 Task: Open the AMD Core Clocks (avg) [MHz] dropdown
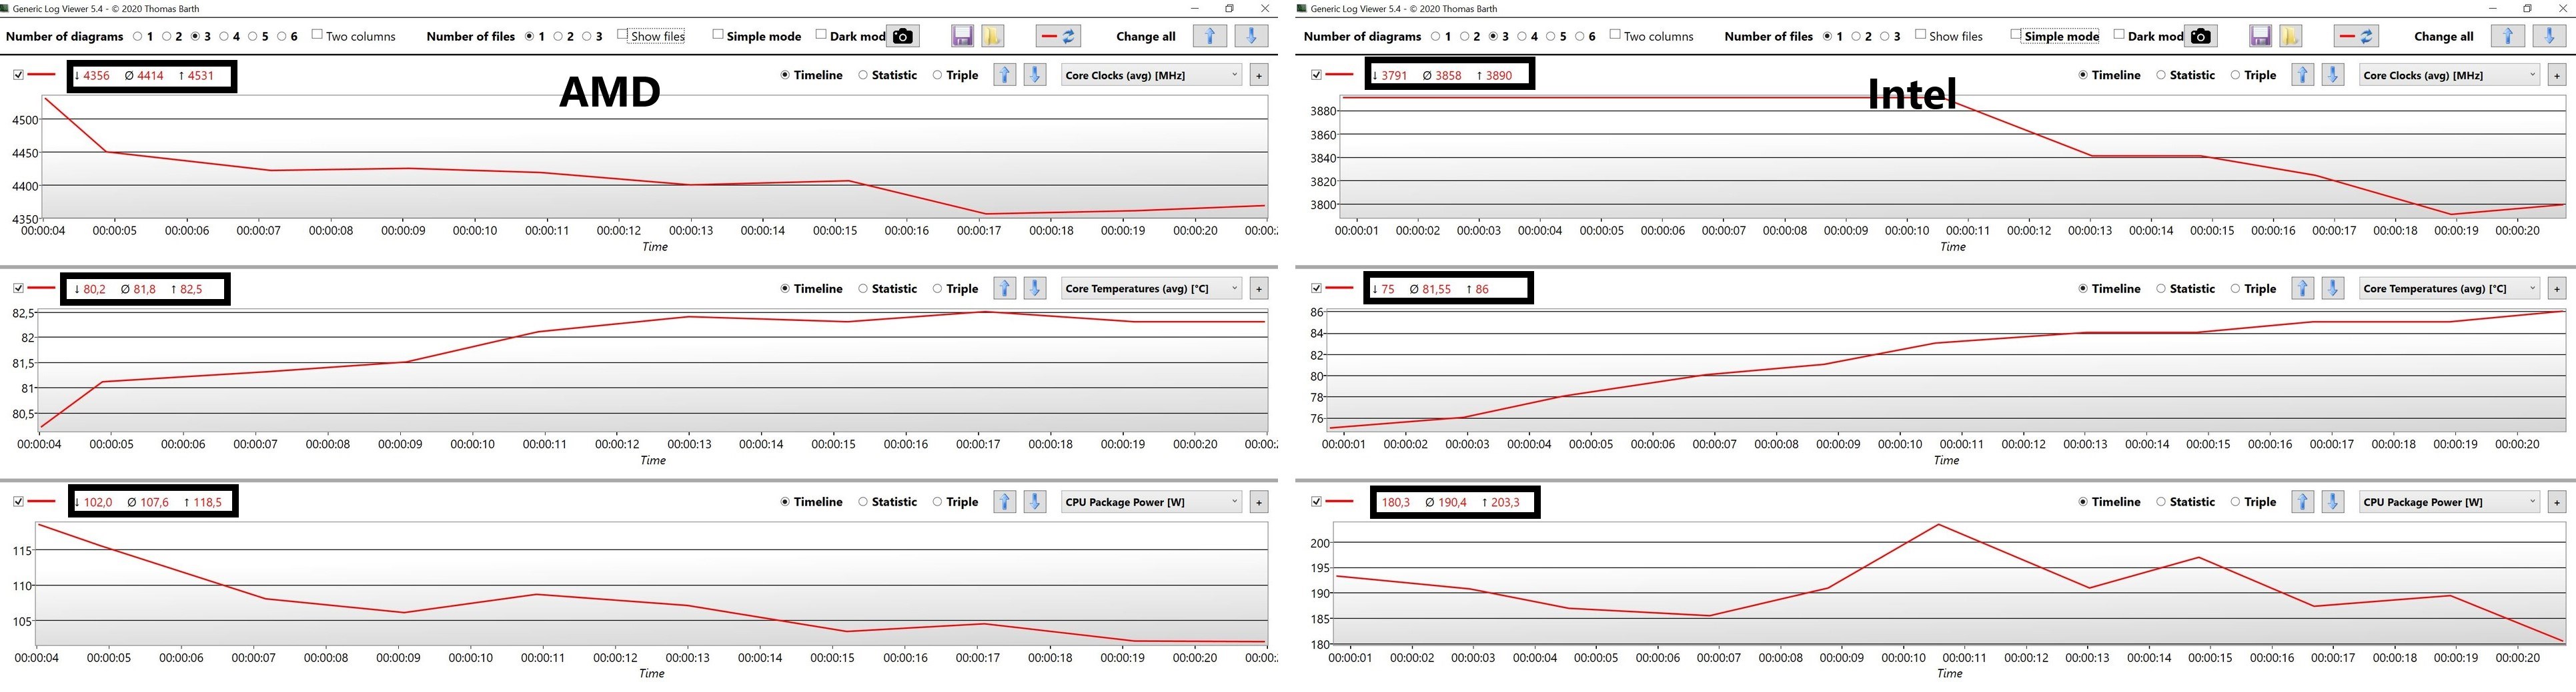[1152, 75]
